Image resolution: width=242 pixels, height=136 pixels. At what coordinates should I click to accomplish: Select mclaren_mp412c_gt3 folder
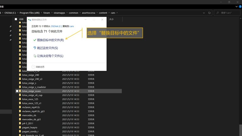click(33, 111)
